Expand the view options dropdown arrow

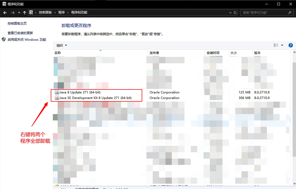coord(282,45)
